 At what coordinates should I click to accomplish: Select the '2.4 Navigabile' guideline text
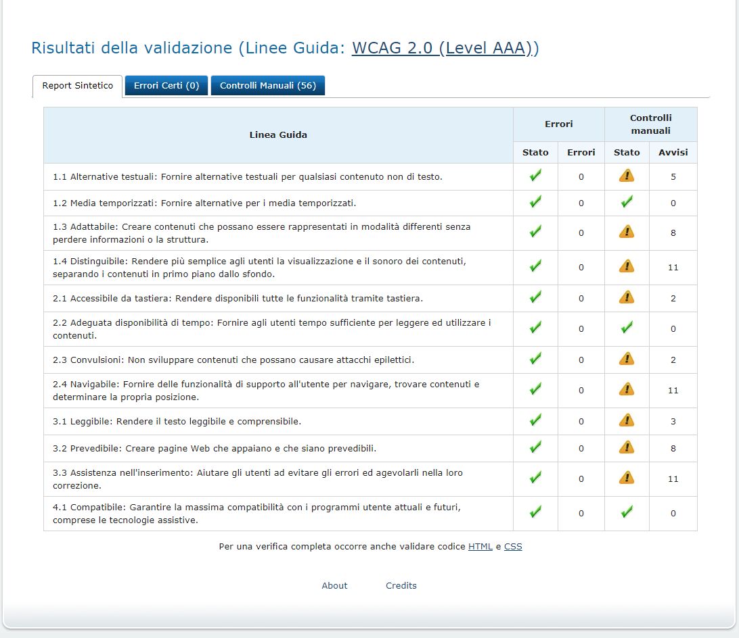(x=266, y=391)
